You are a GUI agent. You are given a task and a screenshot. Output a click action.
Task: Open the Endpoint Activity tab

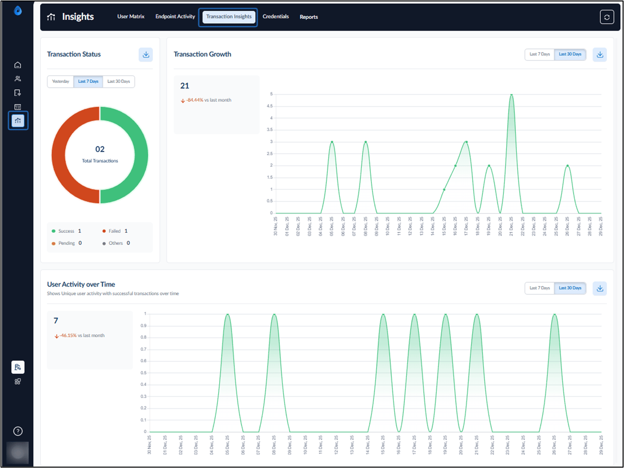(x=175, y=16)
